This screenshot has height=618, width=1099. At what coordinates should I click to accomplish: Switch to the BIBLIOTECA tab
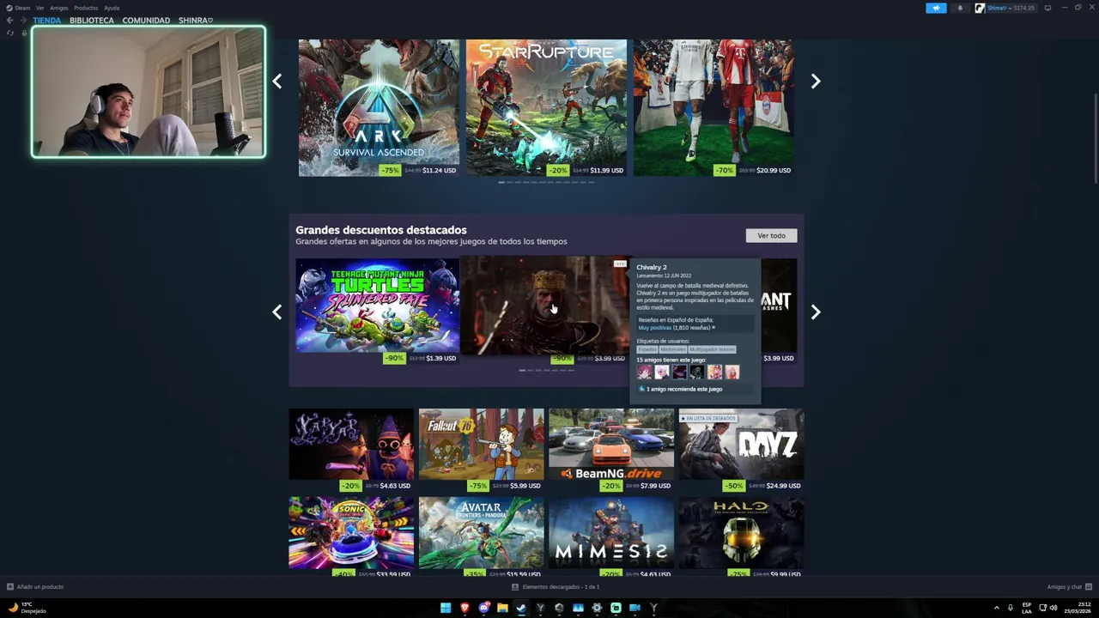click(92, 21)
